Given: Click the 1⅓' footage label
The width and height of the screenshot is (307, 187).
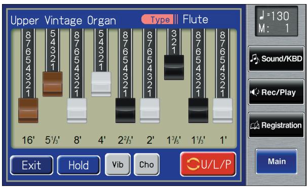Looking at the screenshot, I should (x=198, y=140).
